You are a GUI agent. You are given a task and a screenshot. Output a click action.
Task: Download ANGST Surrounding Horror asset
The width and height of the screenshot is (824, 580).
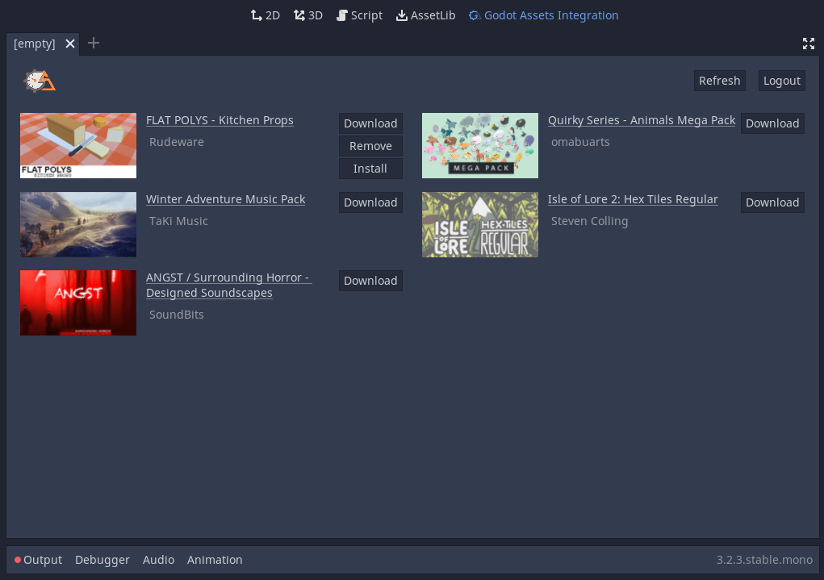pos(370,281)
